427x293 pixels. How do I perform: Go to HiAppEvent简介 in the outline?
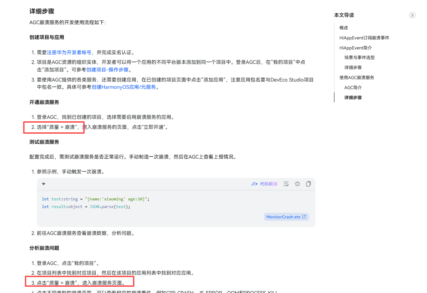coord(355,48)
